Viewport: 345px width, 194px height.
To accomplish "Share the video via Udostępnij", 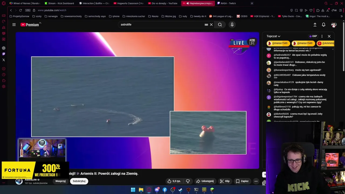I will tap(205, 181).
